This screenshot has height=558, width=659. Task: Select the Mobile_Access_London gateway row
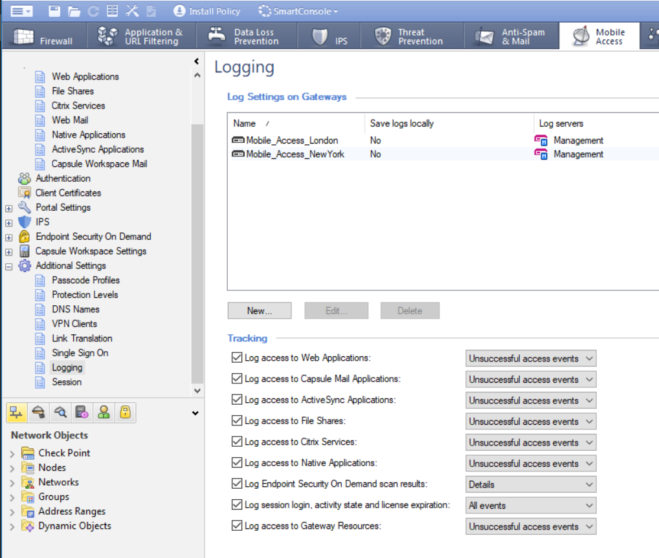pyautogui.click(x=293, y=140)
